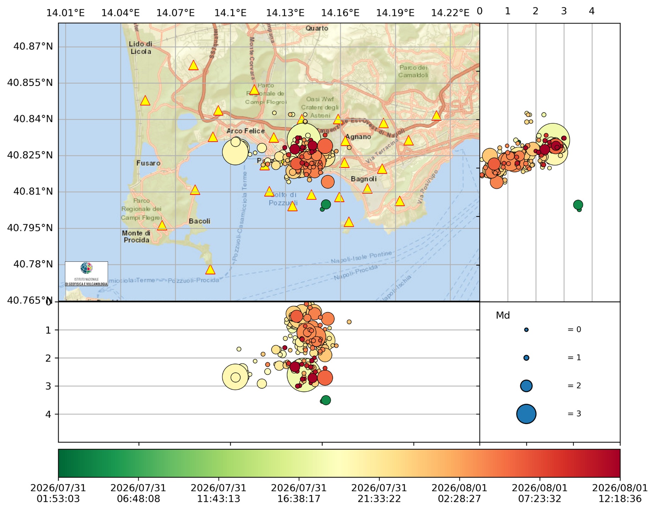Click the Agnano place label
This screenshot has height=511, width=655.
(x=358, y=137)
